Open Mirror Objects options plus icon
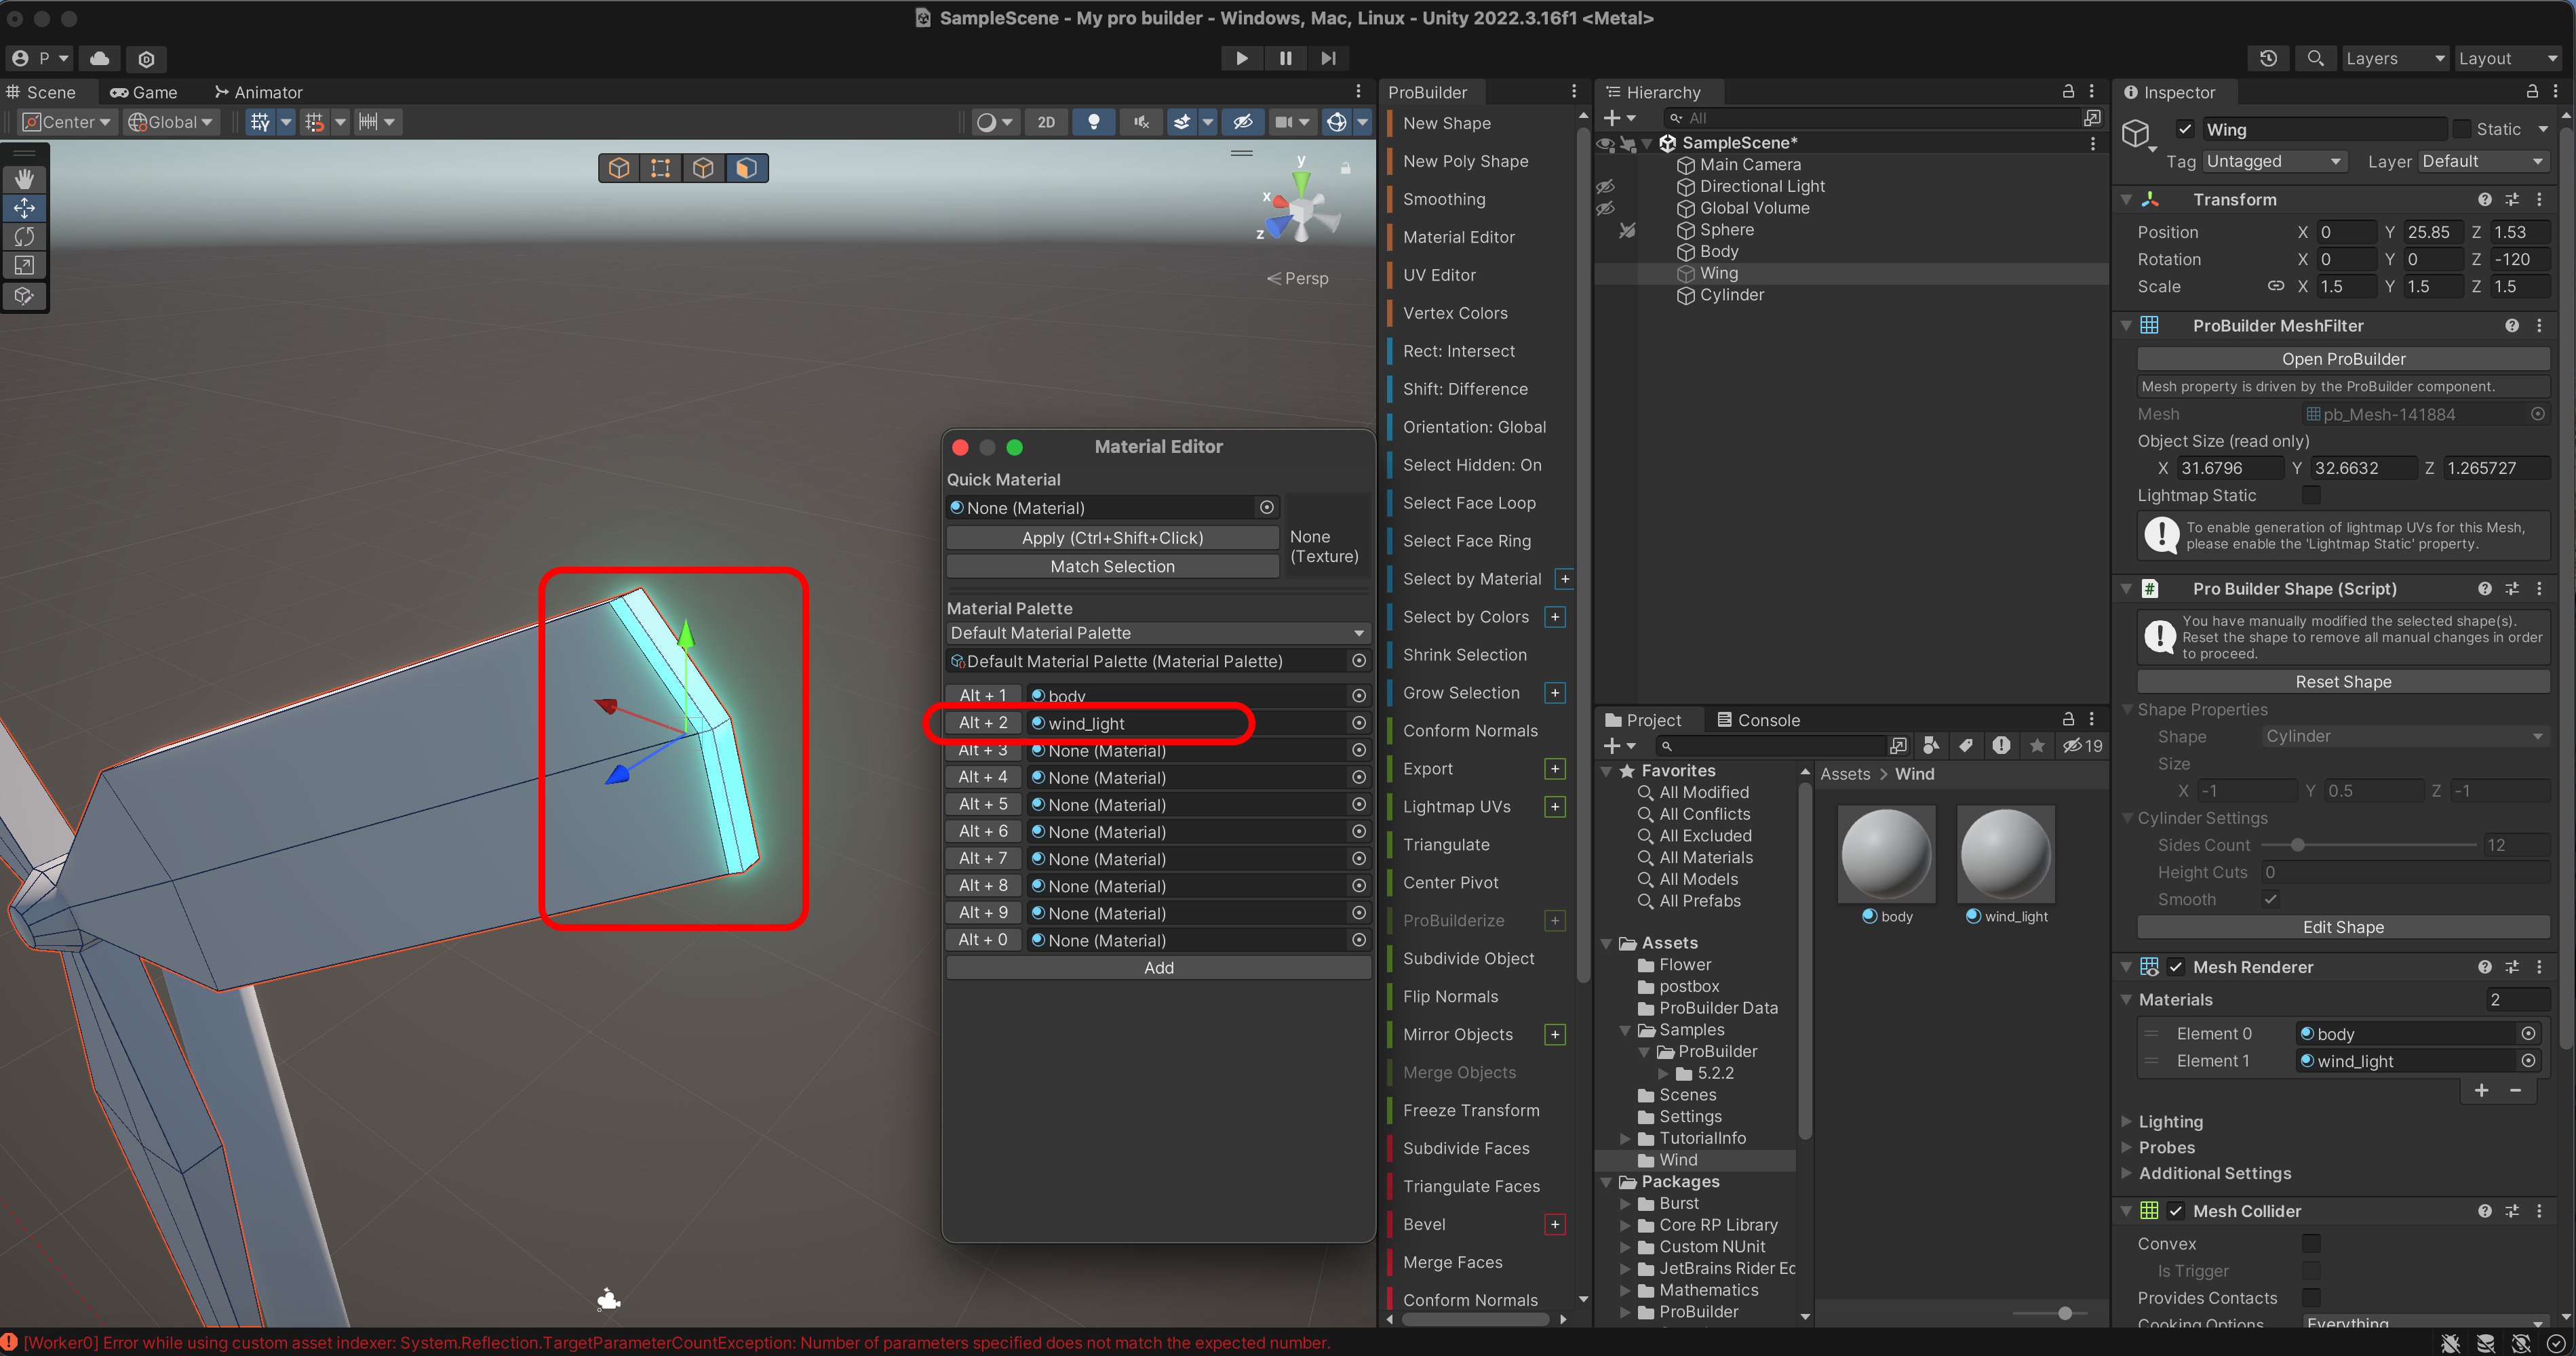Screen dimensions: 2576x1356 [x=1555, y=1034]
